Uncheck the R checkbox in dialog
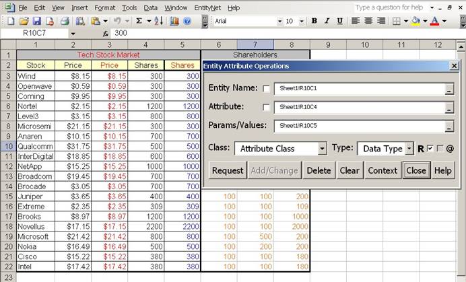 coord(430,148)
